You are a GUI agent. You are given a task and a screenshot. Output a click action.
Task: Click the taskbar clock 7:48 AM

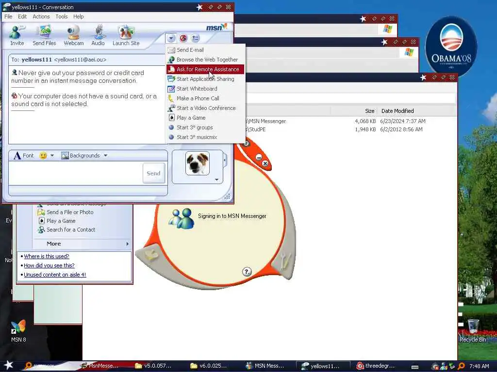click(x=479, y=366)
